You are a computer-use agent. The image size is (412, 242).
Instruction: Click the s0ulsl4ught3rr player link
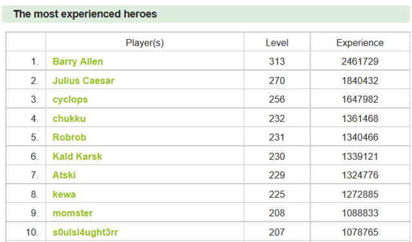coord(86,232)
